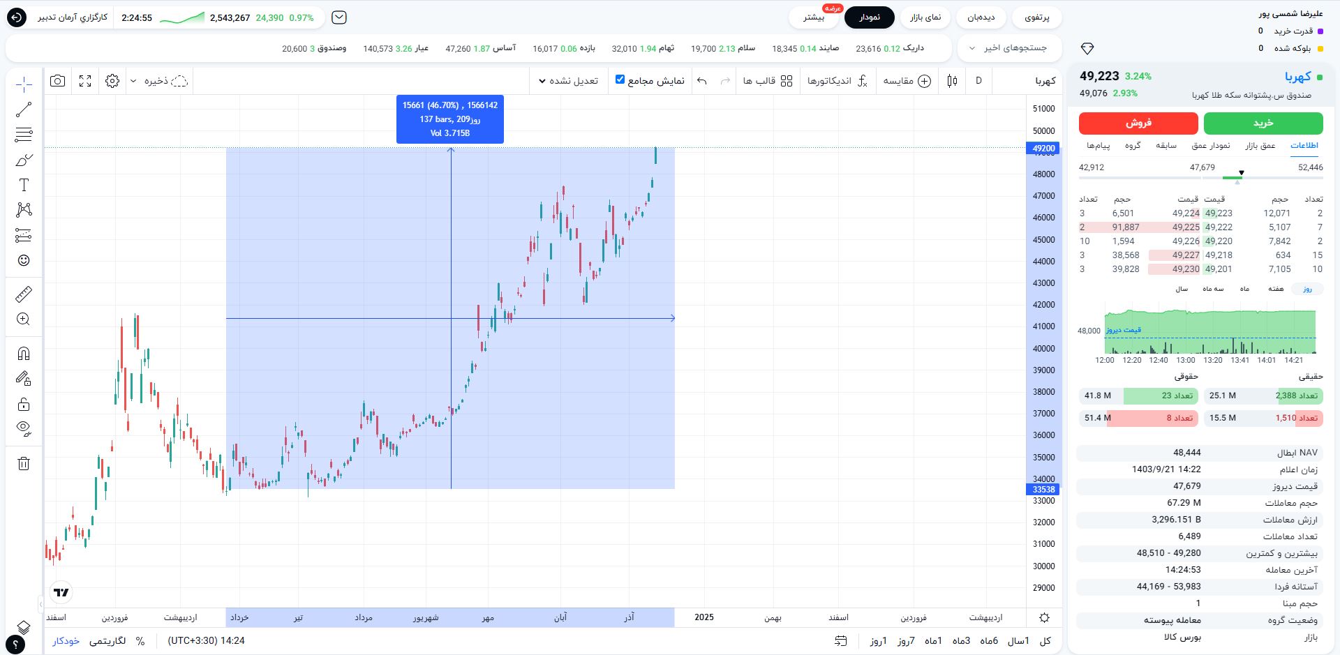Hide all drawings with eye icon
The height and width of the screenshot is (655, 1340).
click(24, 429)
